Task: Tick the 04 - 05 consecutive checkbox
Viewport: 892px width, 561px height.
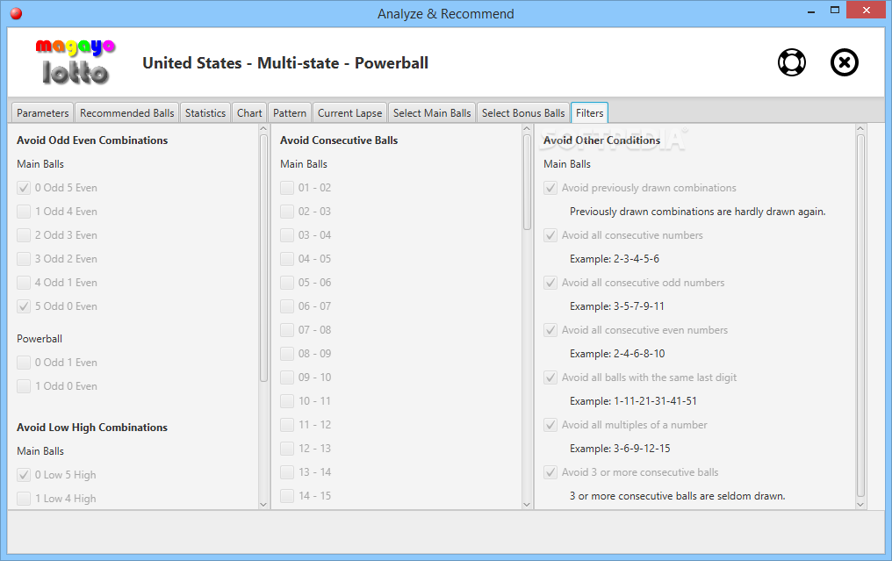Action: click(x=287, y=259)
